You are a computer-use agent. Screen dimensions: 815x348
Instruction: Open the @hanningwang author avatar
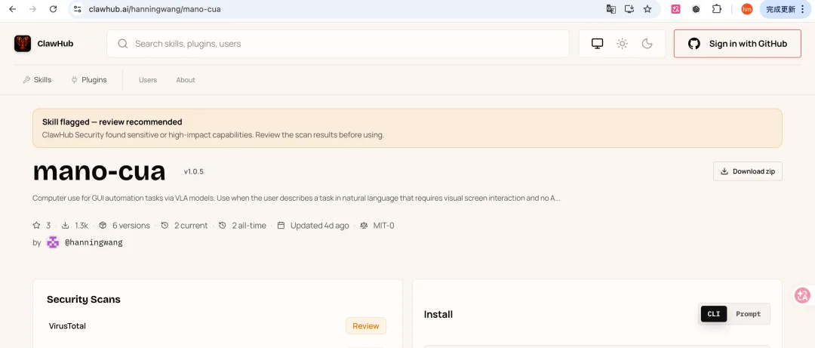53,242
